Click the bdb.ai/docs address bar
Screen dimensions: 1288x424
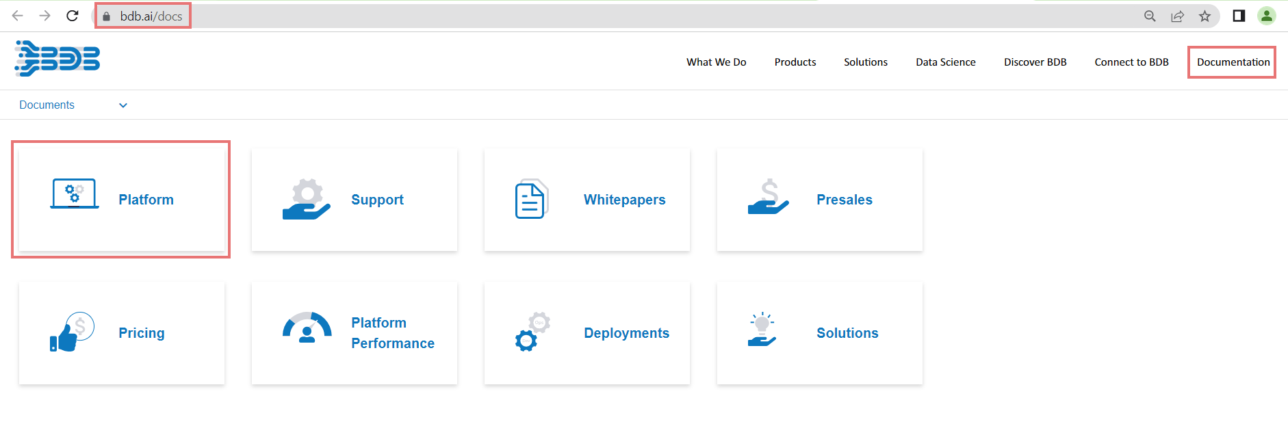point(151,16)
